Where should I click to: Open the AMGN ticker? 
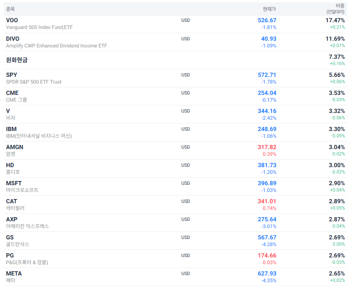(15, 147)
